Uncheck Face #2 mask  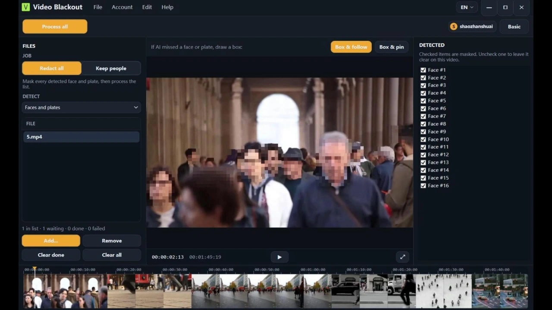[x=423, y=78]
